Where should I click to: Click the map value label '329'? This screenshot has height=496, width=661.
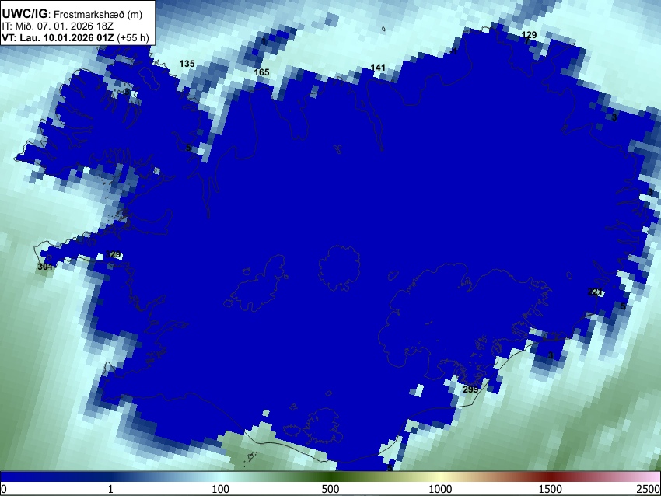point(113,254)
